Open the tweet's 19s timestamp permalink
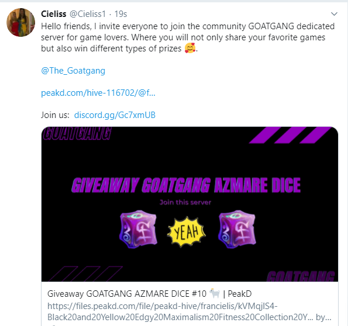 coord(120,14)
